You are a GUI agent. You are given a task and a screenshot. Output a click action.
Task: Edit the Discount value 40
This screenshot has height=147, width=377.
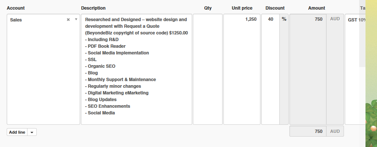(271, 69)
